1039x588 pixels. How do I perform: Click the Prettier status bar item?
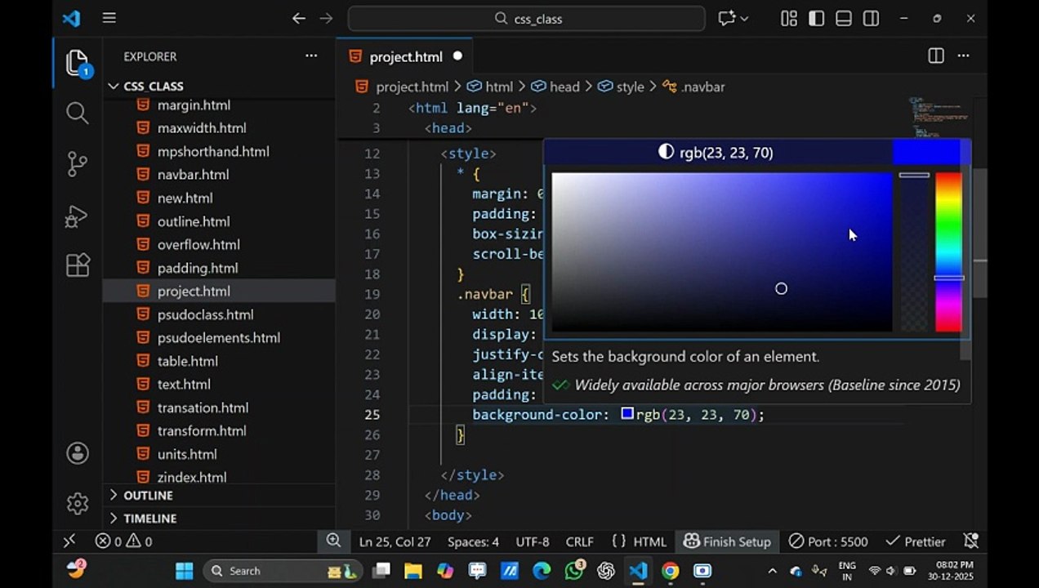915,541
